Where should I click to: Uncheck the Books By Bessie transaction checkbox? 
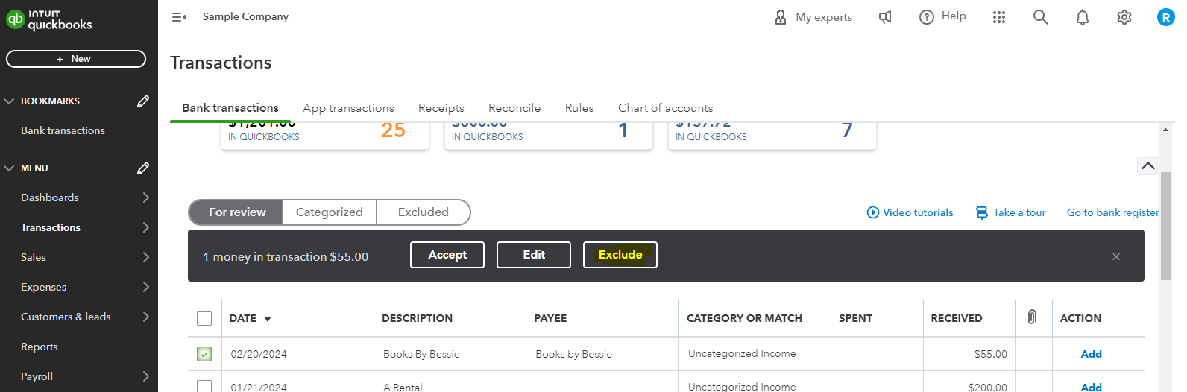(204, 354)
